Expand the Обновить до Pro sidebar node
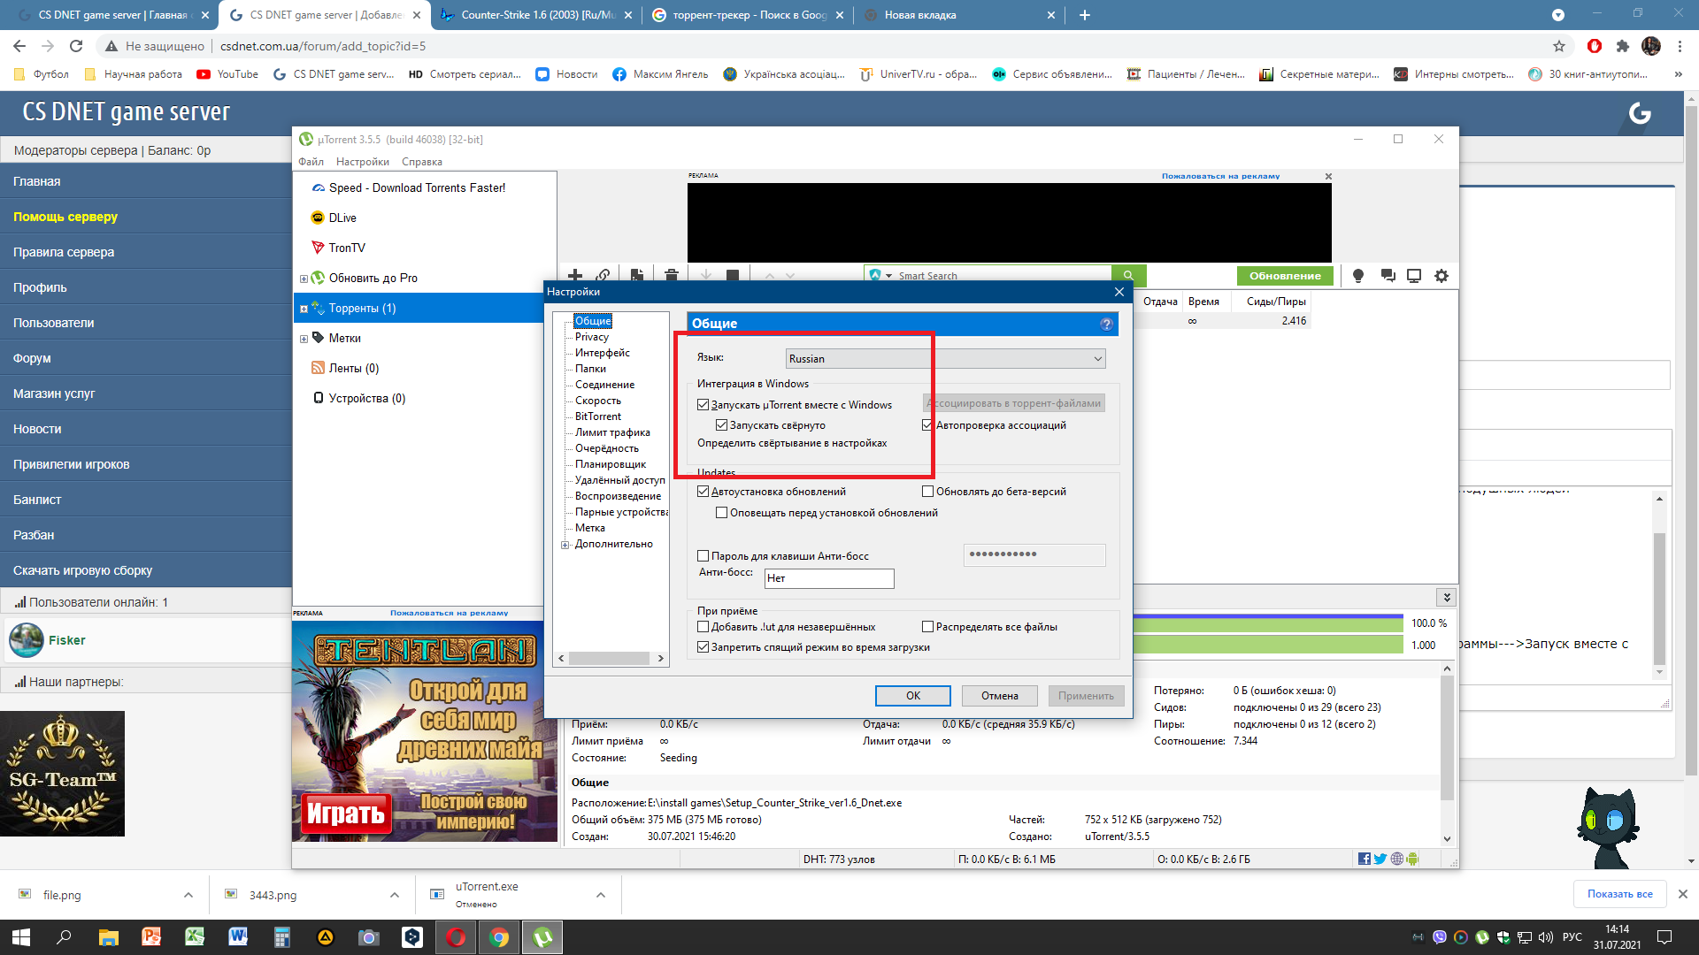Image resolution: width=1699 pixels, height=955 pixels. click(304, 279)
